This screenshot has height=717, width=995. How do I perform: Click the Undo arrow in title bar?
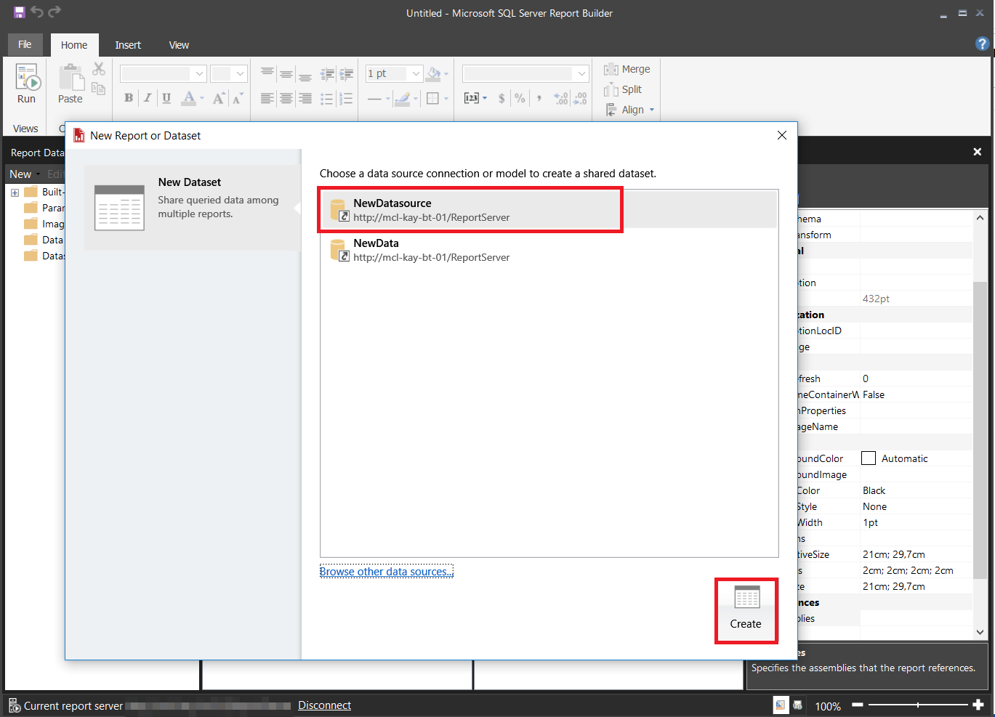[x=37, y=12]
